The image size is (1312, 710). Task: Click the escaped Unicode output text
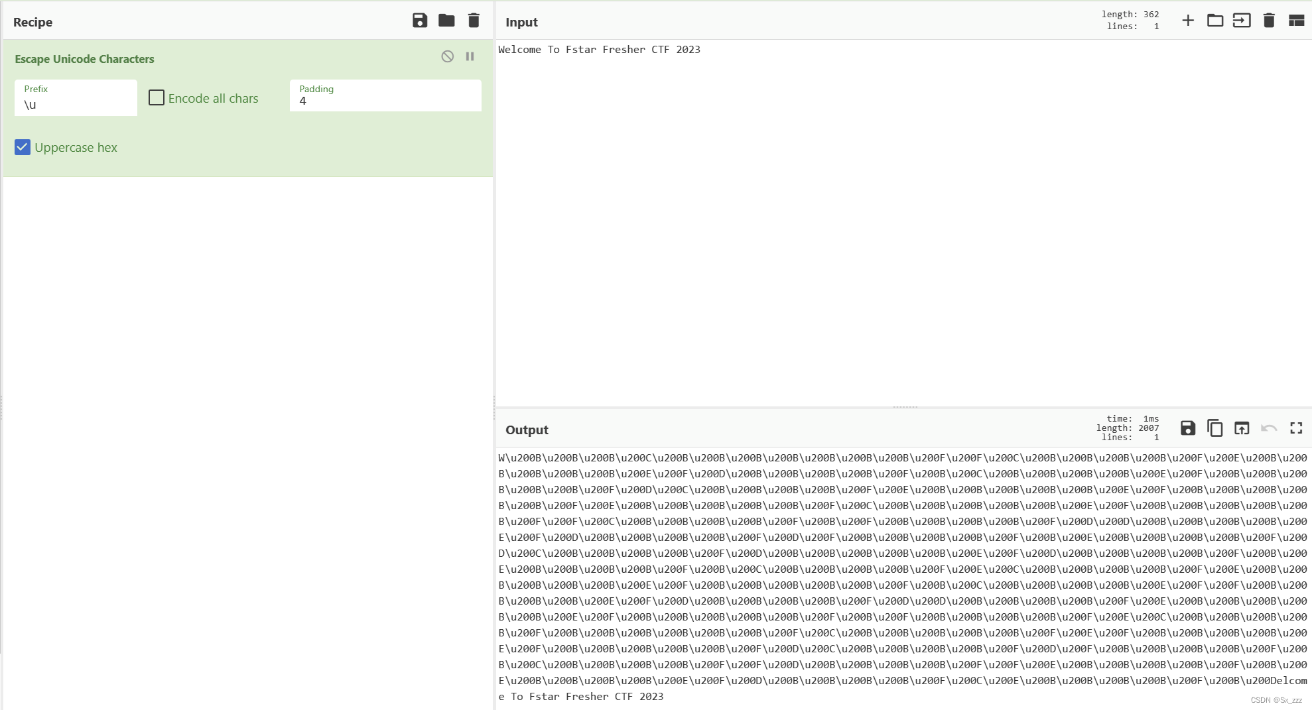[903, 577]
